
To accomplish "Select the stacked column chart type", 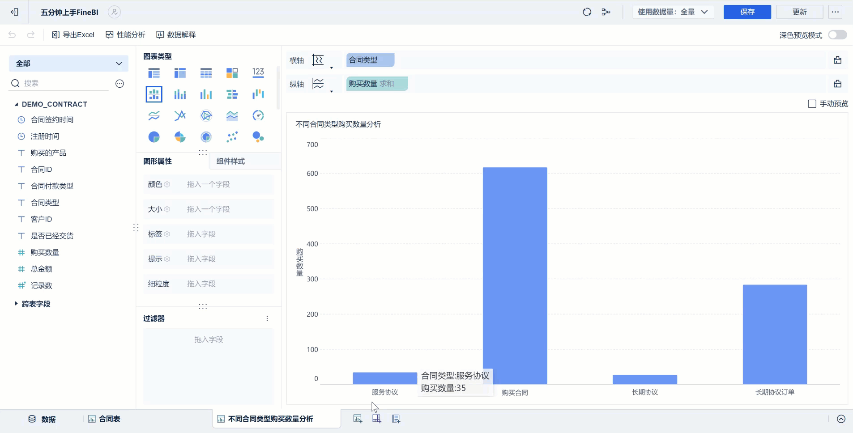I will pos(180,94).
